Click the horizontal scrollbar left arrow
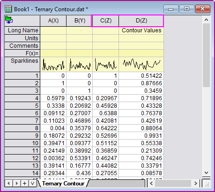The width and height of the screenshot is (215, 192). point(151,183)
